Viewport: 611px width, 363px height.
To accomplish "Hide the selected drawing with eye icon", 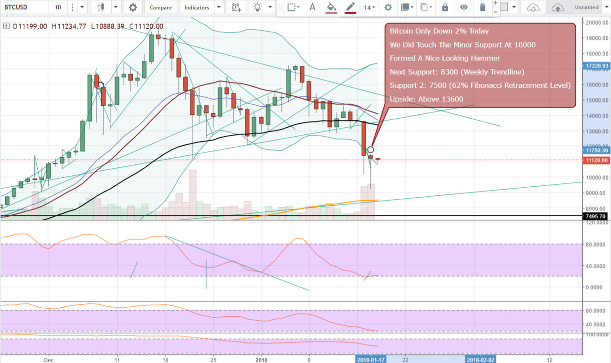I will (x=464, y=7).
